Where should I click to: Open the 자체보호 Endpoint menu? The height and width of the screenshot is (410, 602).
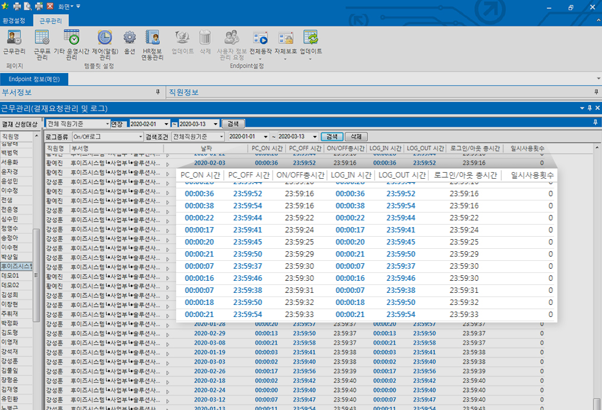pos(285,45)
